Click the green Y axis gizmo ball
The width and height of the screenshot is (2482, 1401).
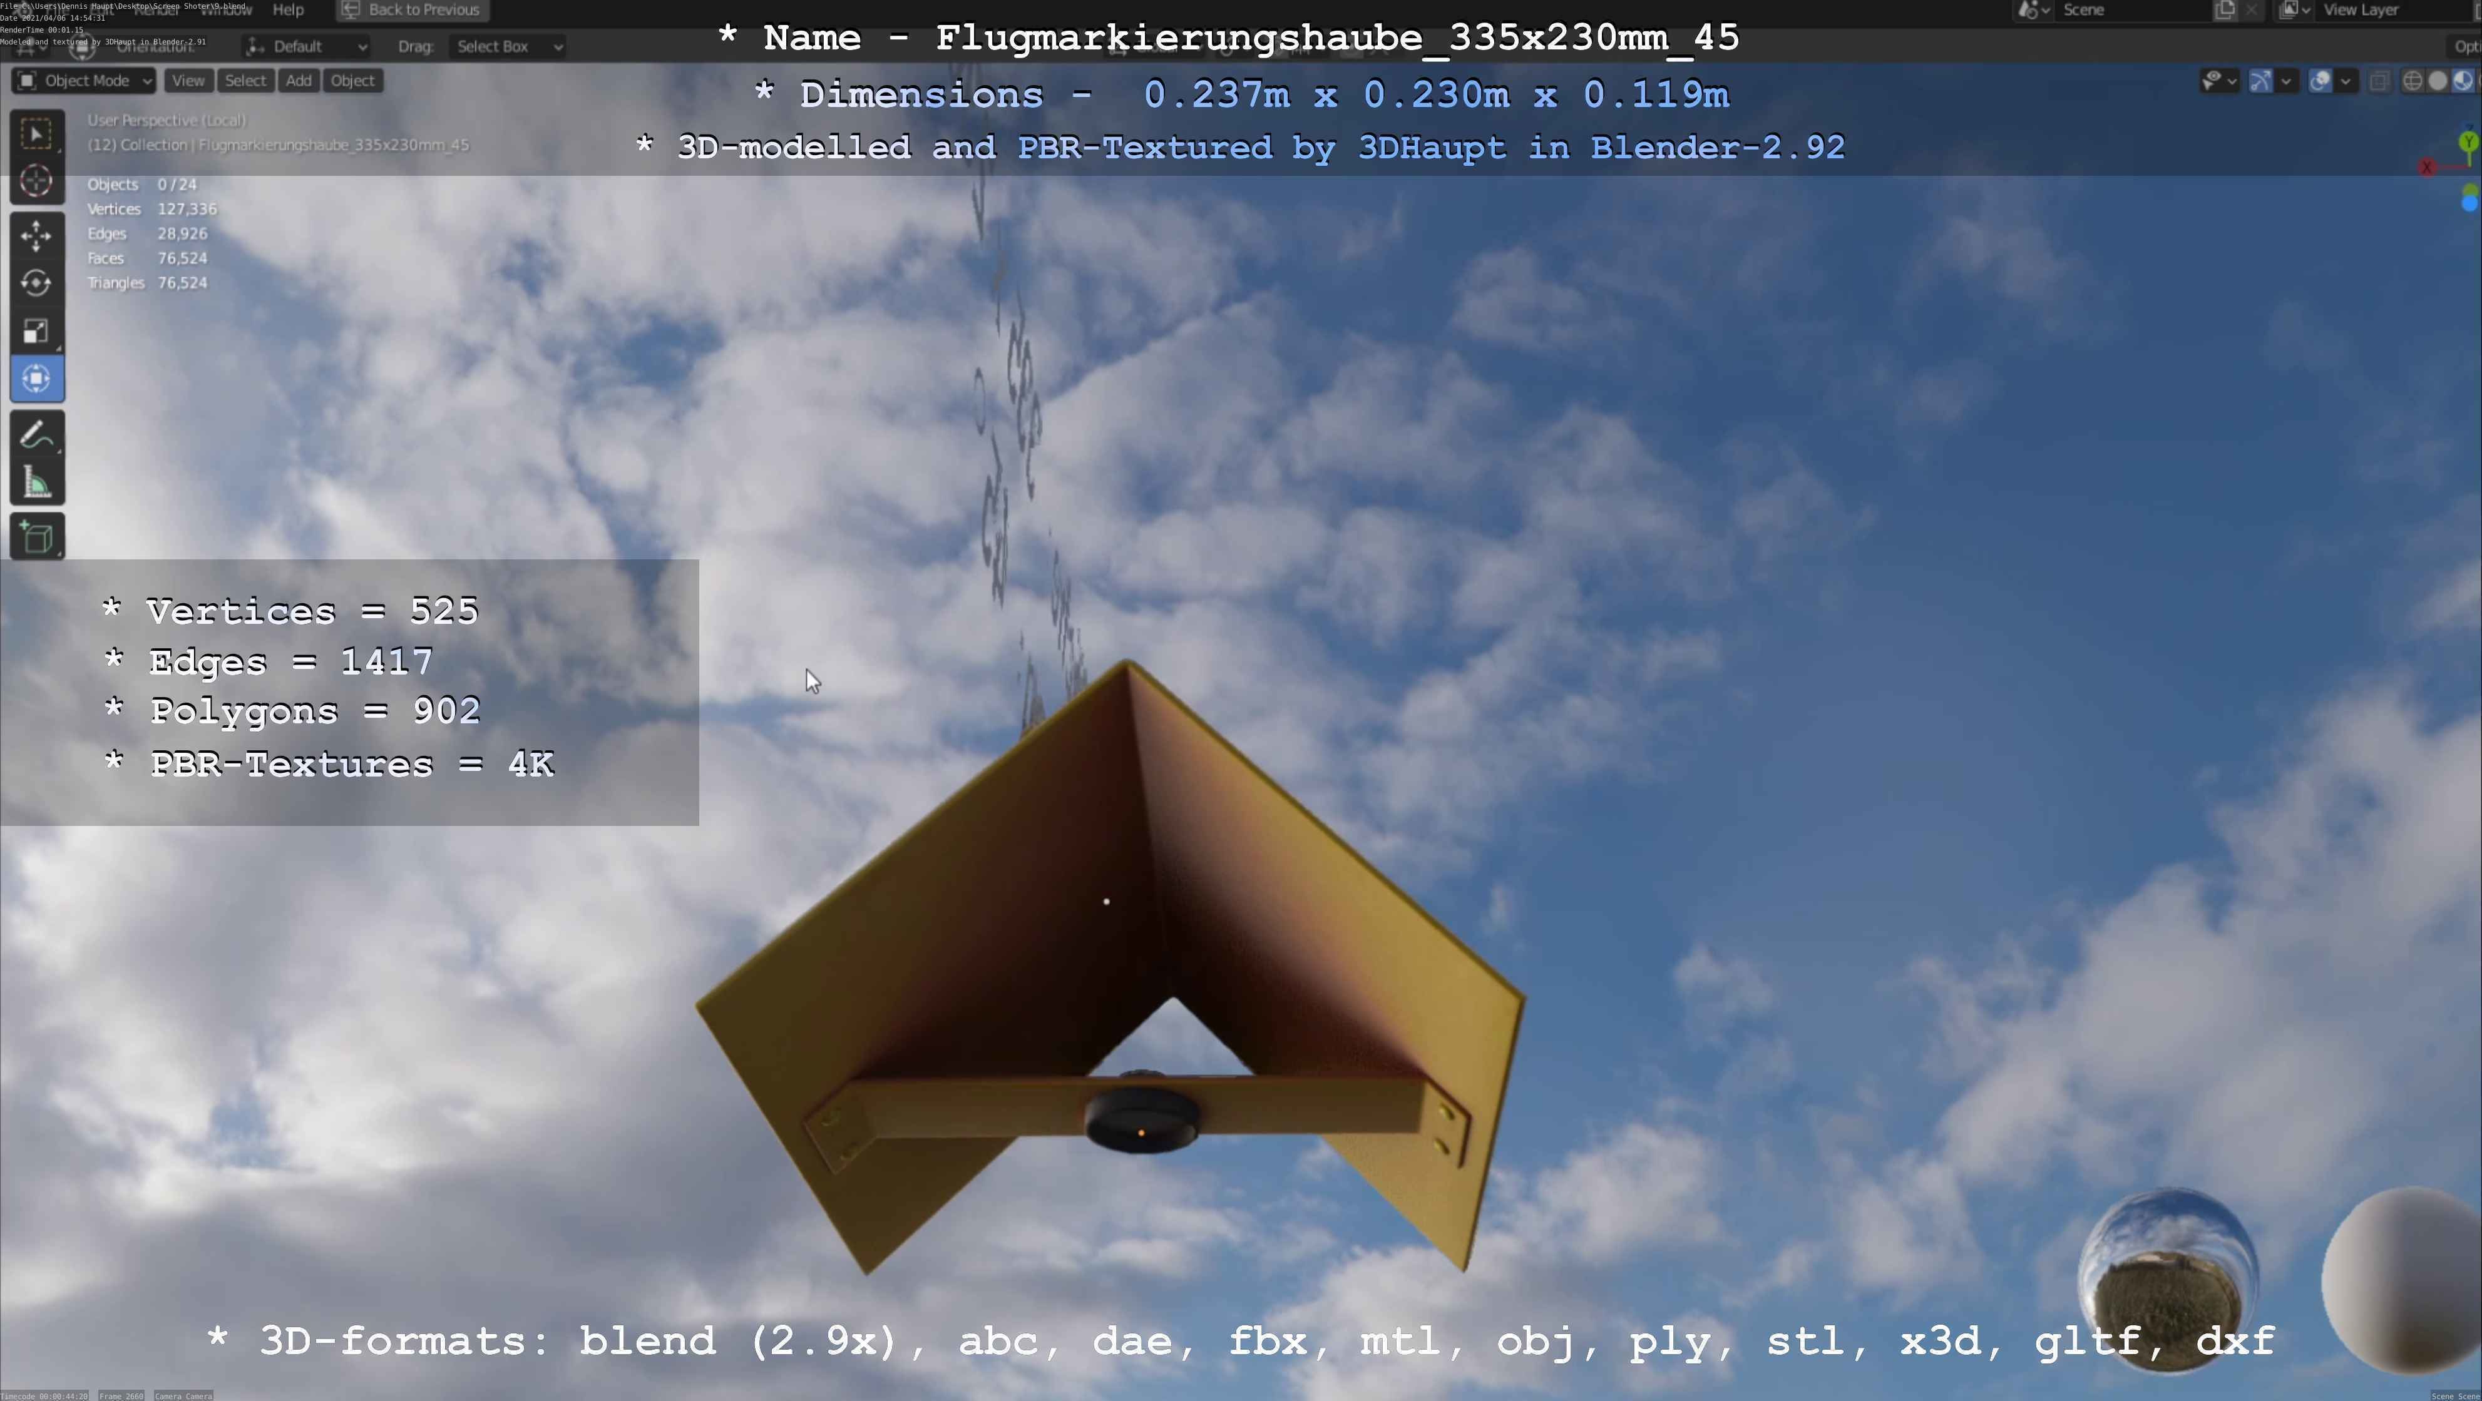tap(2468, 141)
